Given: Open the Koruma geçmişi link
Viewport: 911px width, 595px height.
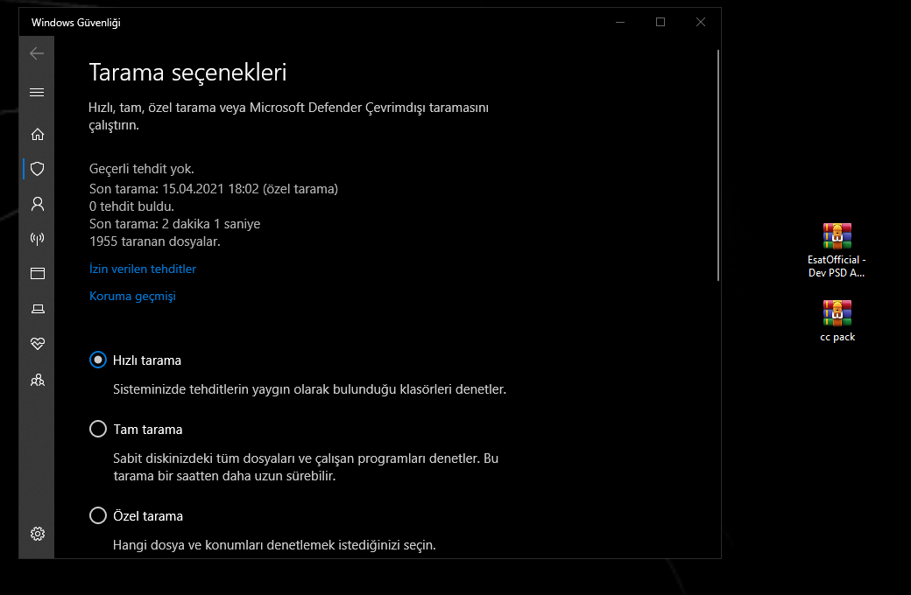Looking at the screenshot, I should tap(132, 296).
